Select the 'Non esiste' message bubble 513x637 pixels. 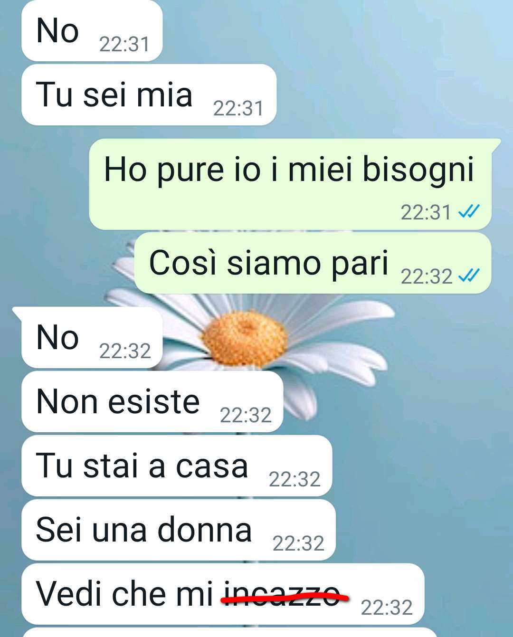click(152, 402)
